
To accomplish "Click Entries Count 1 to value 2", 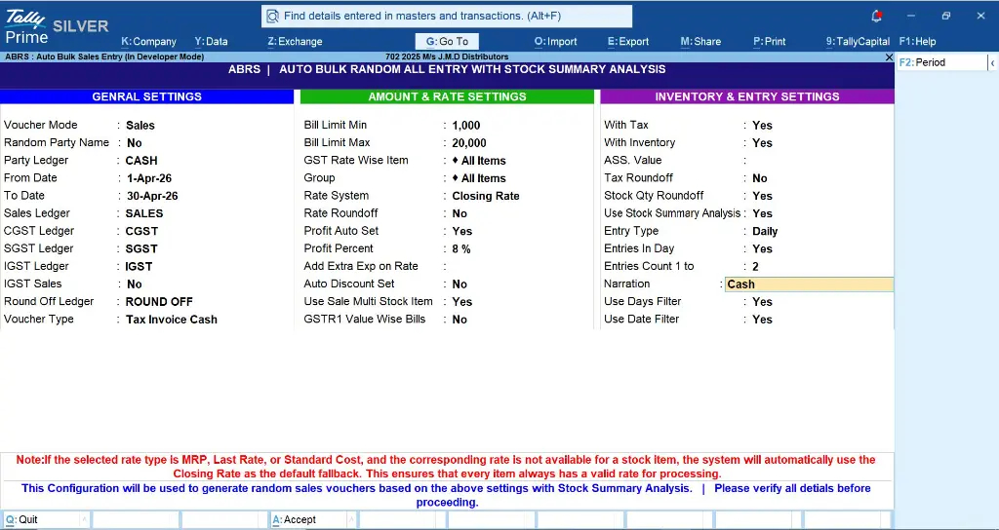I will click(755, 267).
